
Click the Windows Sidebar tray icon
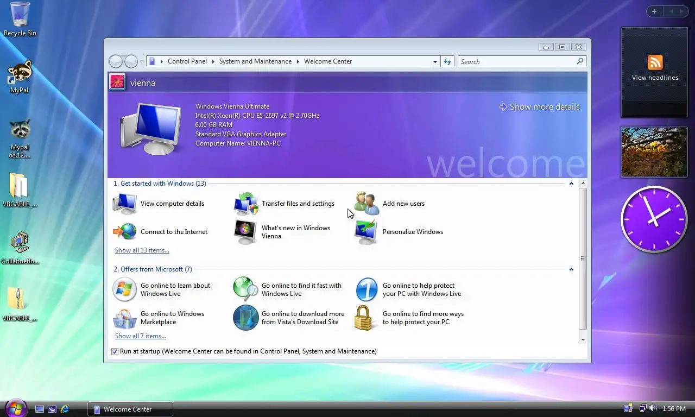tap(628, 408)
